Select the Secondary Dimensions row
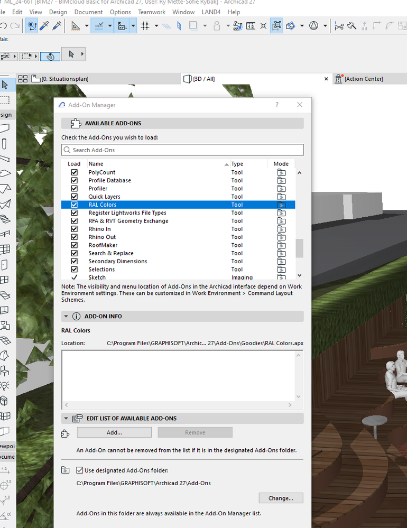 pos(178,261)
